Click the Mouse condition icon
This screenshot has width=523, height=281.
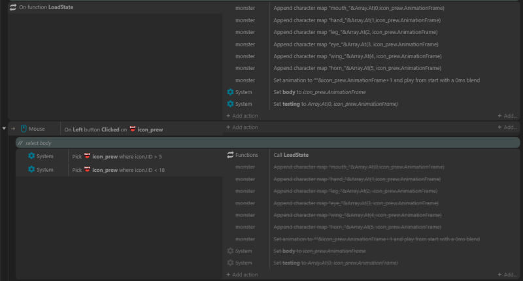[x=24, y=129]
